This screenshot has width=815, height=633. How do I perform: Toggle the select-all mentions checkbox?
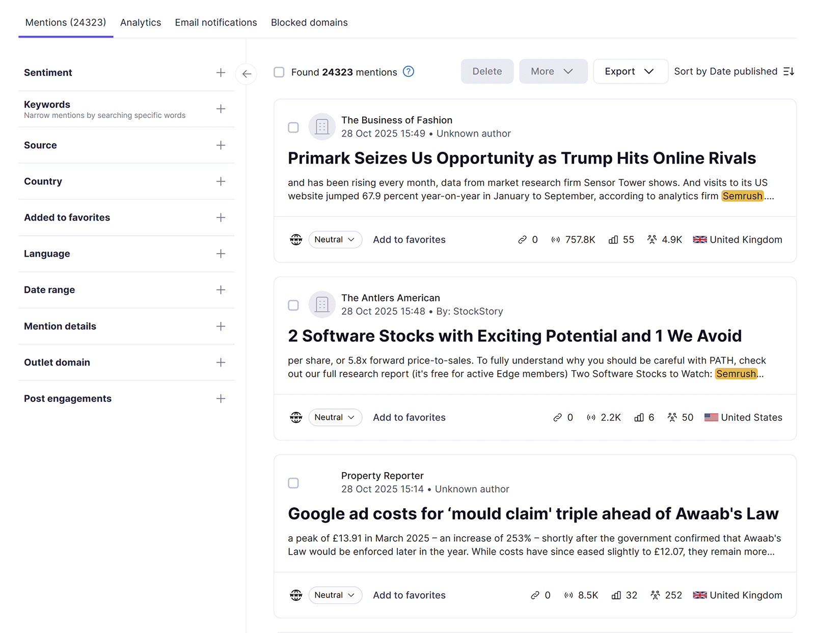[x=279, y=72]
